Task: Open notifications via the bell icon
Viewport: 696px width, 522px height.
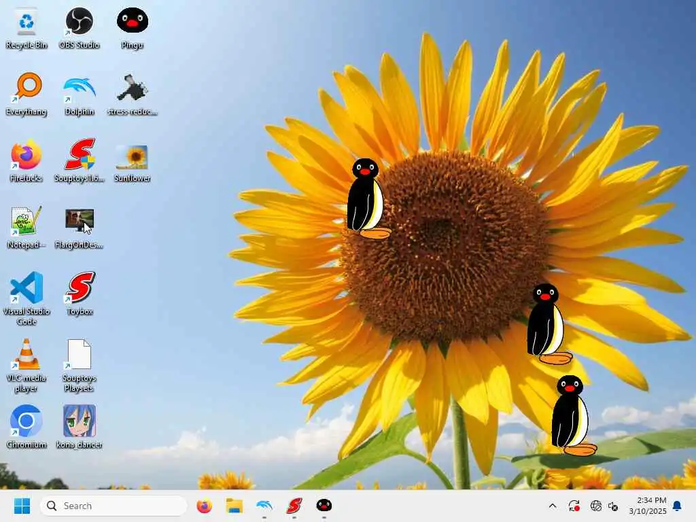Action: click(678, 506)
